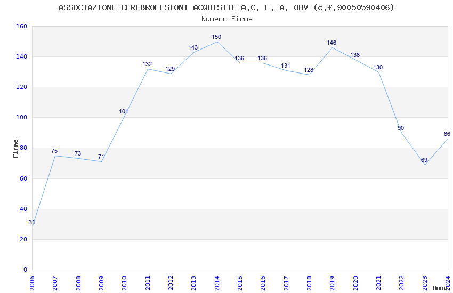
Task: Select the 101 data label for 2010
Action: click(x=124, y=111)
